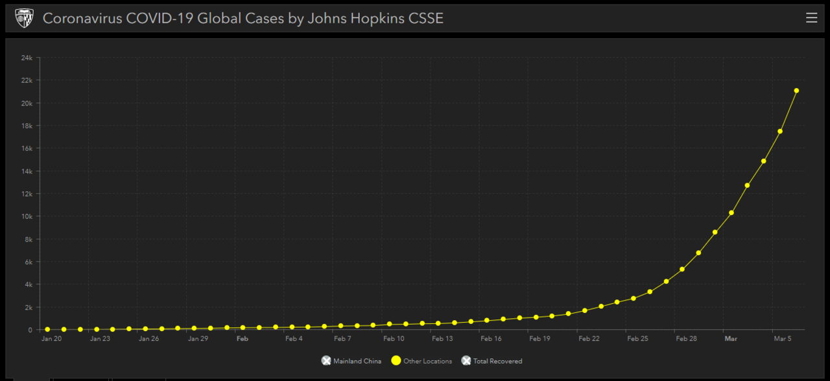
Task: Select the data point above the 'Mar' label
Action: pyautogui.click(x=731, y=213)
